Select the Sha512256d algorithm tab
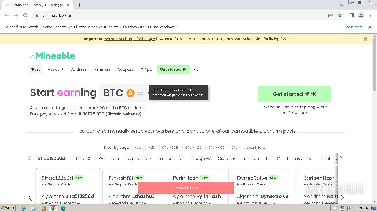Image resolution: width=377 pixels, height=212 pixels. 52,158
